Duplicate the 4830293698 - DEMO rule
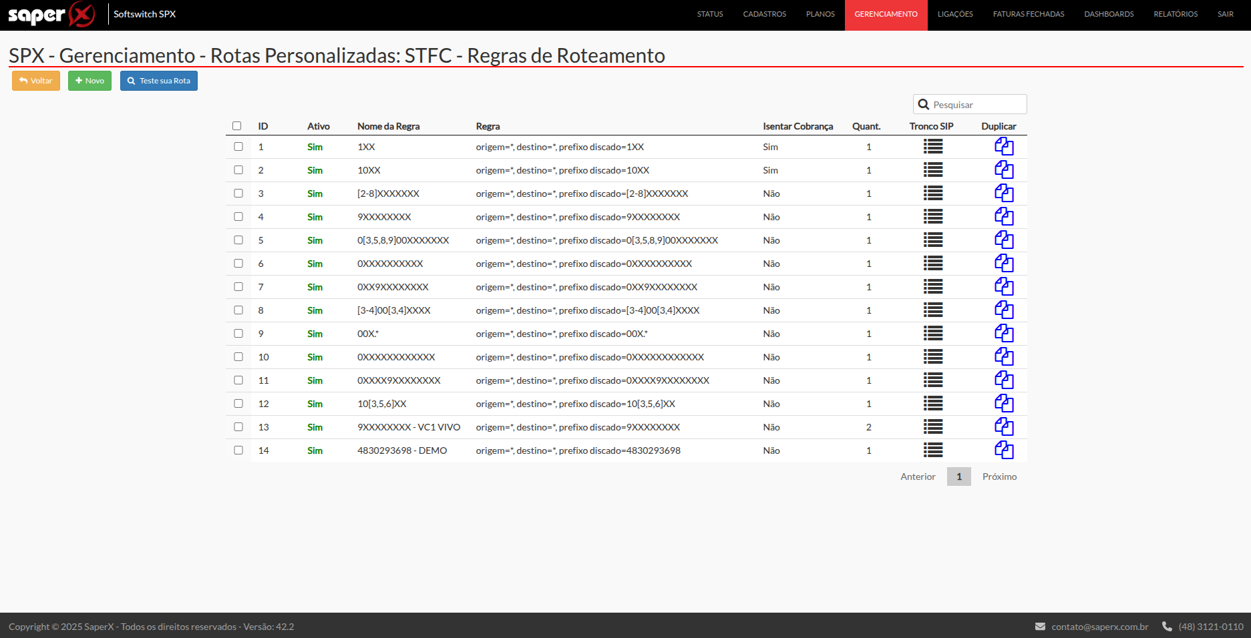Screen dimensions: 1251x638 1004,450
